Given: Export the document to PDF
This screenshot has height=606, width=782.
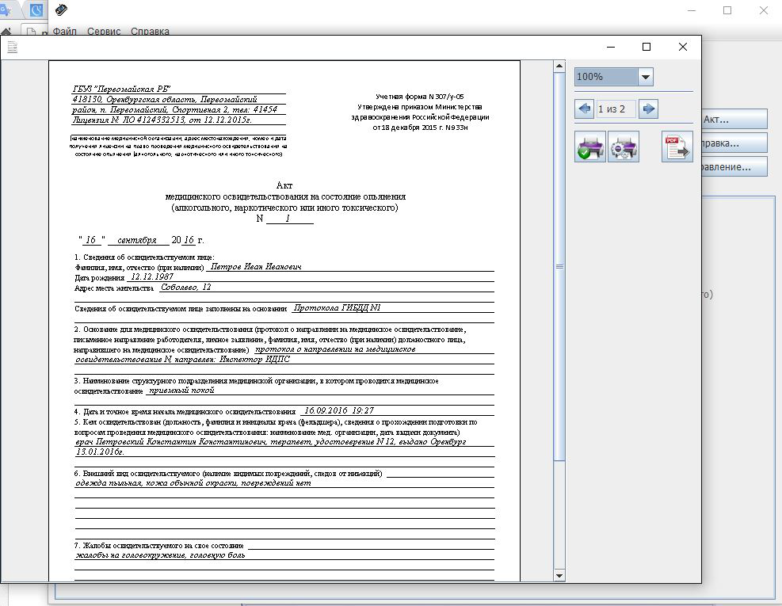Looking at the screenshot, I should (677, 147).
